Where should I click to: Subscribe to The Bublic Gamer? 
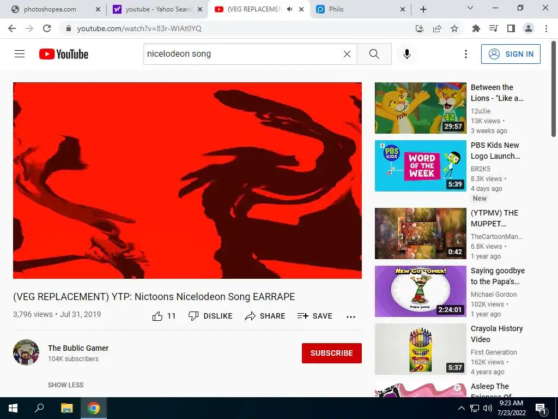click(x=332, y=353)
